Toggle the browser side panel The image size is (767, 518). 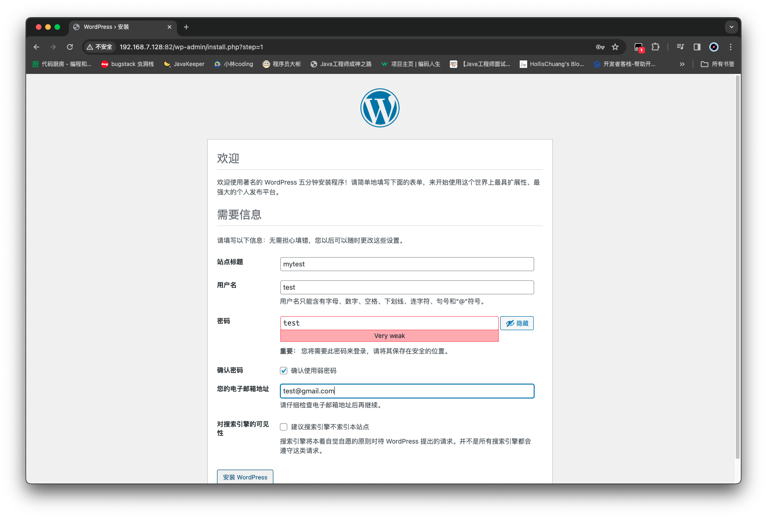coord(697,47)
